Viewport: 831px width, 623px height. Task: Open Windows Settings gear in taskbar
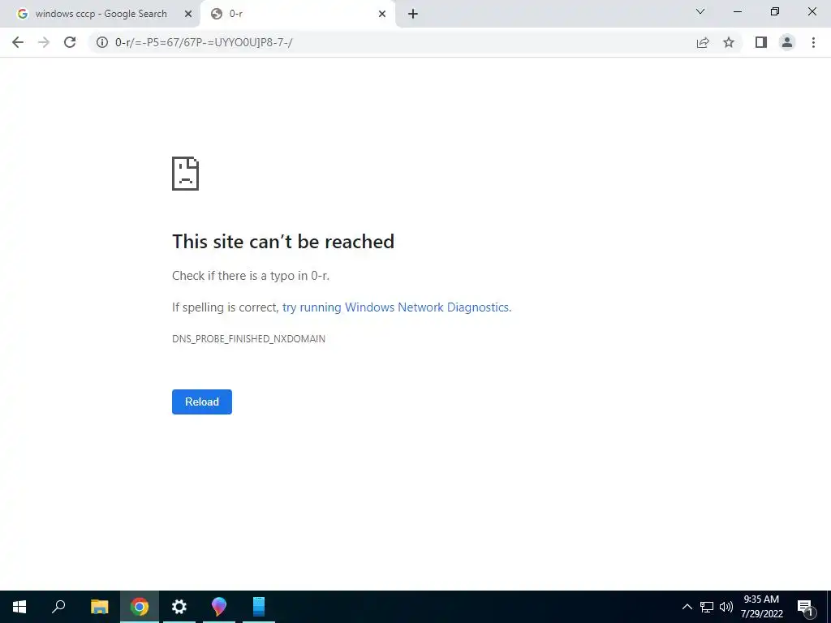coord(179,607)
